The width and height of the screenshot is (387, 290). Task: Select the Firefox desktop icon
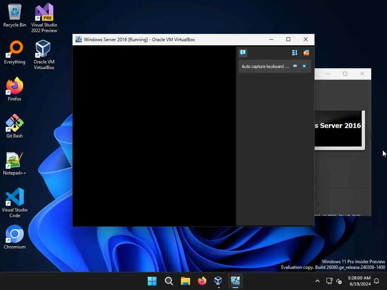(x=15, y=89)
